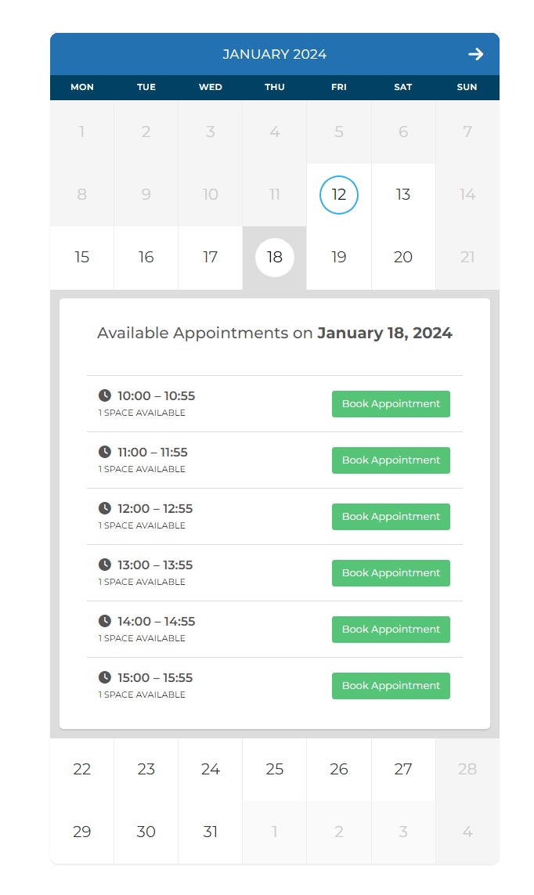Book the 15:00 – 15:55 appointment
The width and height of the screenshot is (534, 895).
391,686
